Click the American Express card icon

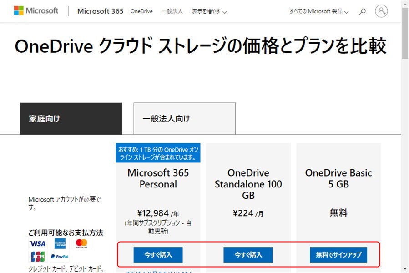(x=60, y=243)
